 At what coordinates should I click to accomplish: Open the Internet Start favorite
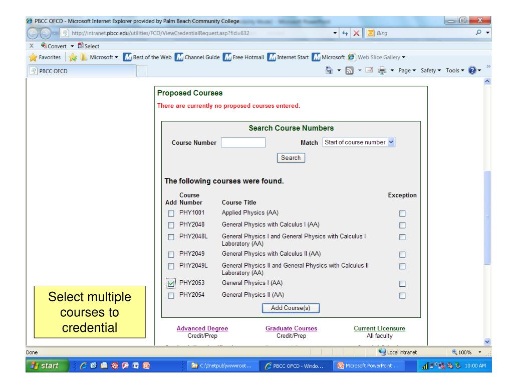(288, 57)
